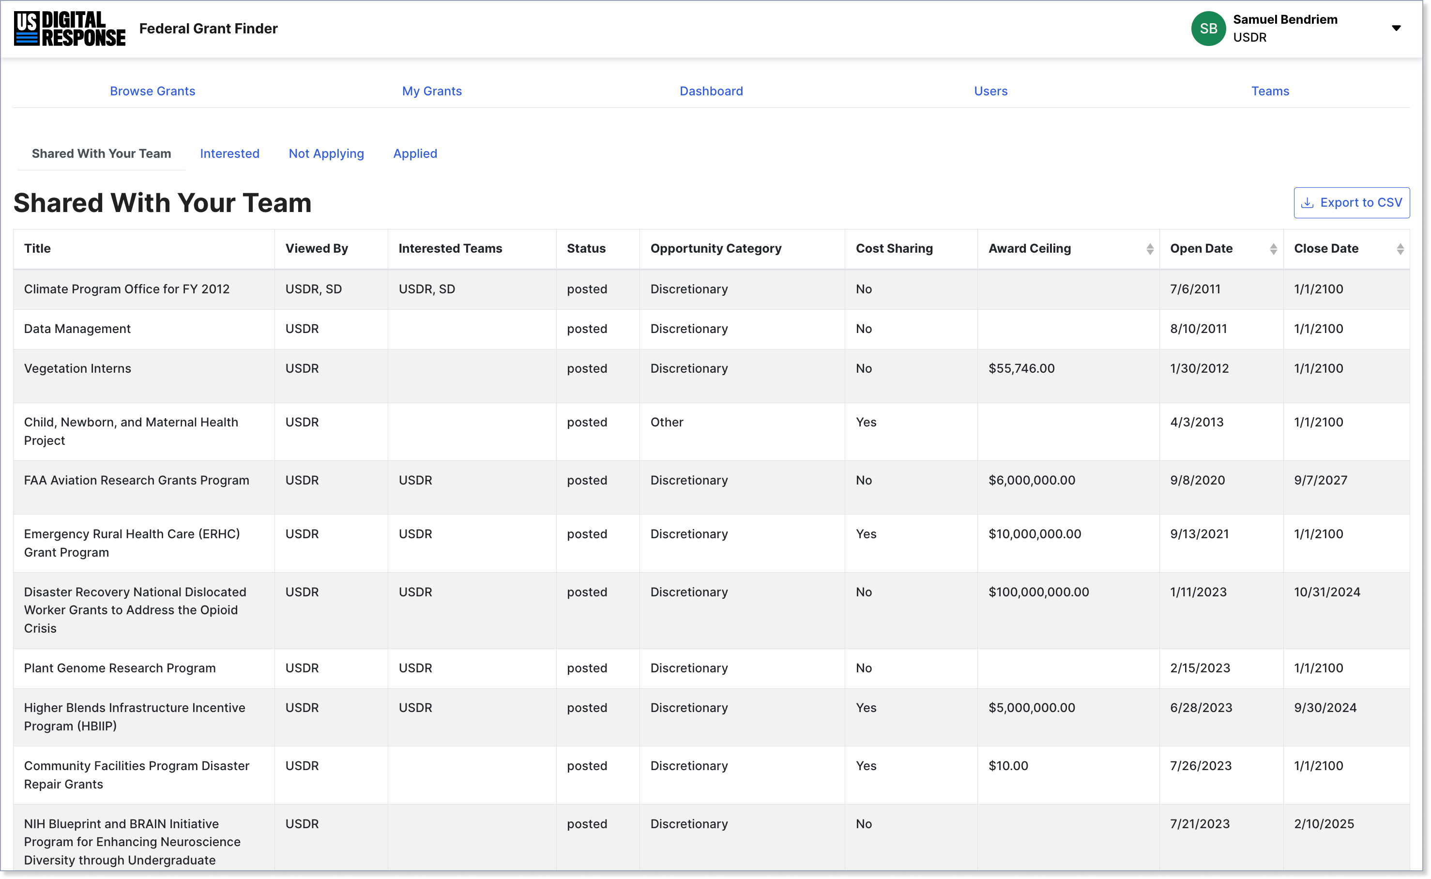Open Plant Genome Research Program row

point(711,668)
